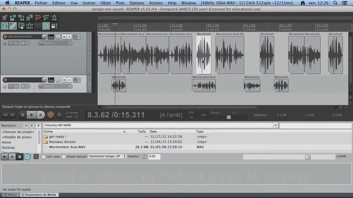Enable Lect. auto checkbox

click(x=44, y=157)
